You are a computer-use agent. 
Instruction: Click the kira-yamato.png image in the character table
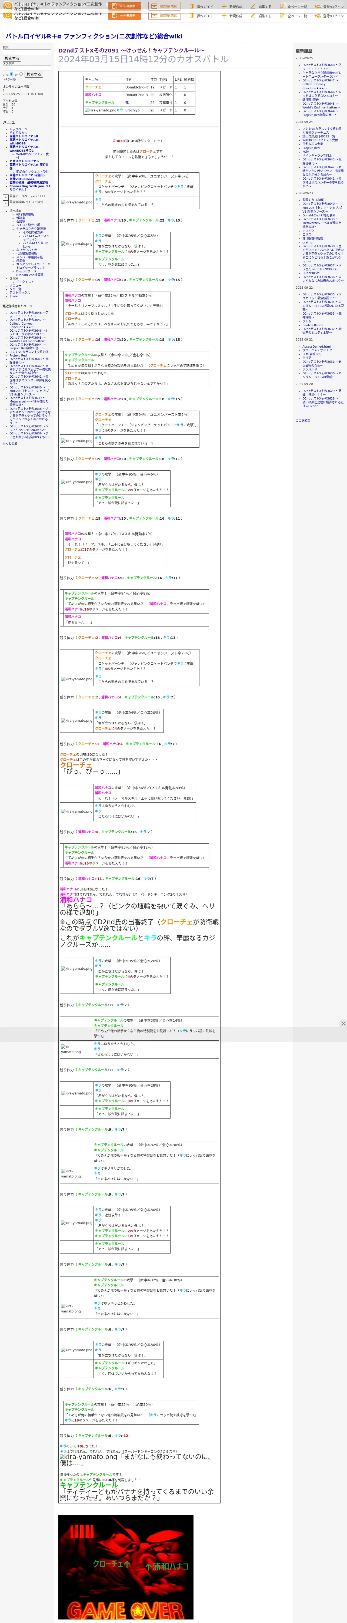pos(101,110)
